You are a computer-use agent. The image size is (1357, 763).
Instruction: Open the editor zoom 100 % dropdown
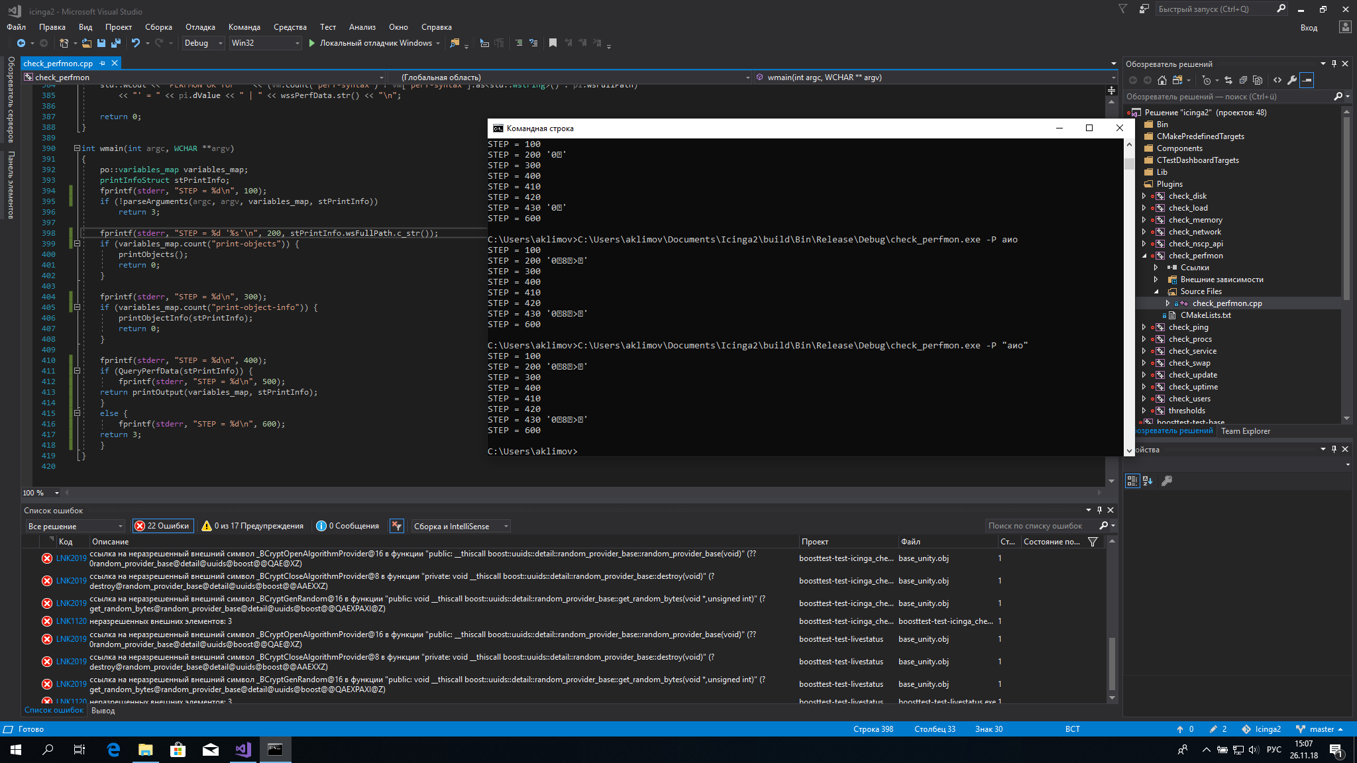[41, 493]
